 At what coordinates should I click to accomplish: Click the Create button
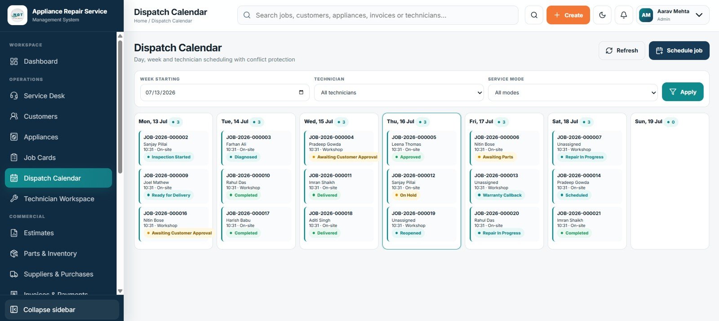pyautogui.click(x=568, y=15)
